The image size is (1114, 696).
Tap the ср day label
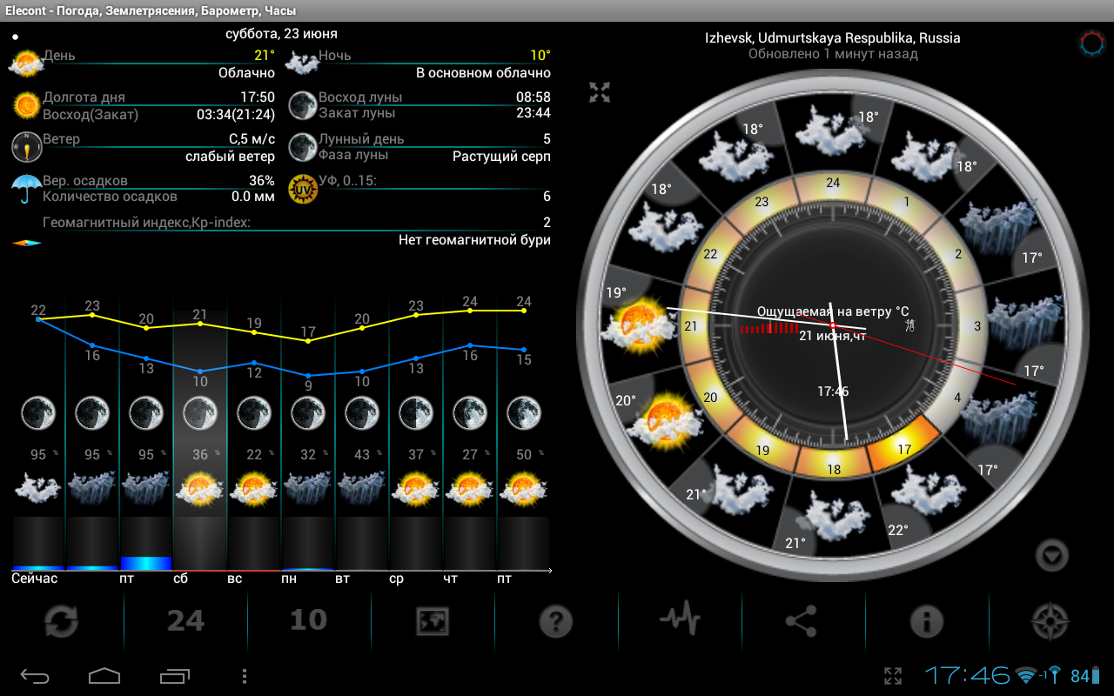click(x=396, y=579)
